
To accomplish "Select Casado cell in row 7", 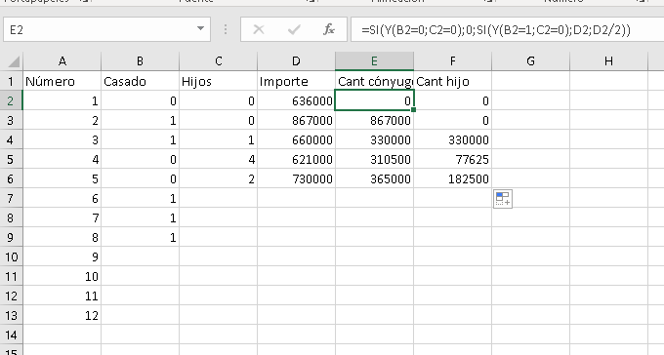I will coord(141,198).
